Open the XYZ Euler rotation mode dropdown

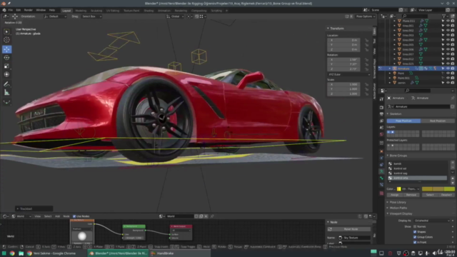click(x=349, y=74)
